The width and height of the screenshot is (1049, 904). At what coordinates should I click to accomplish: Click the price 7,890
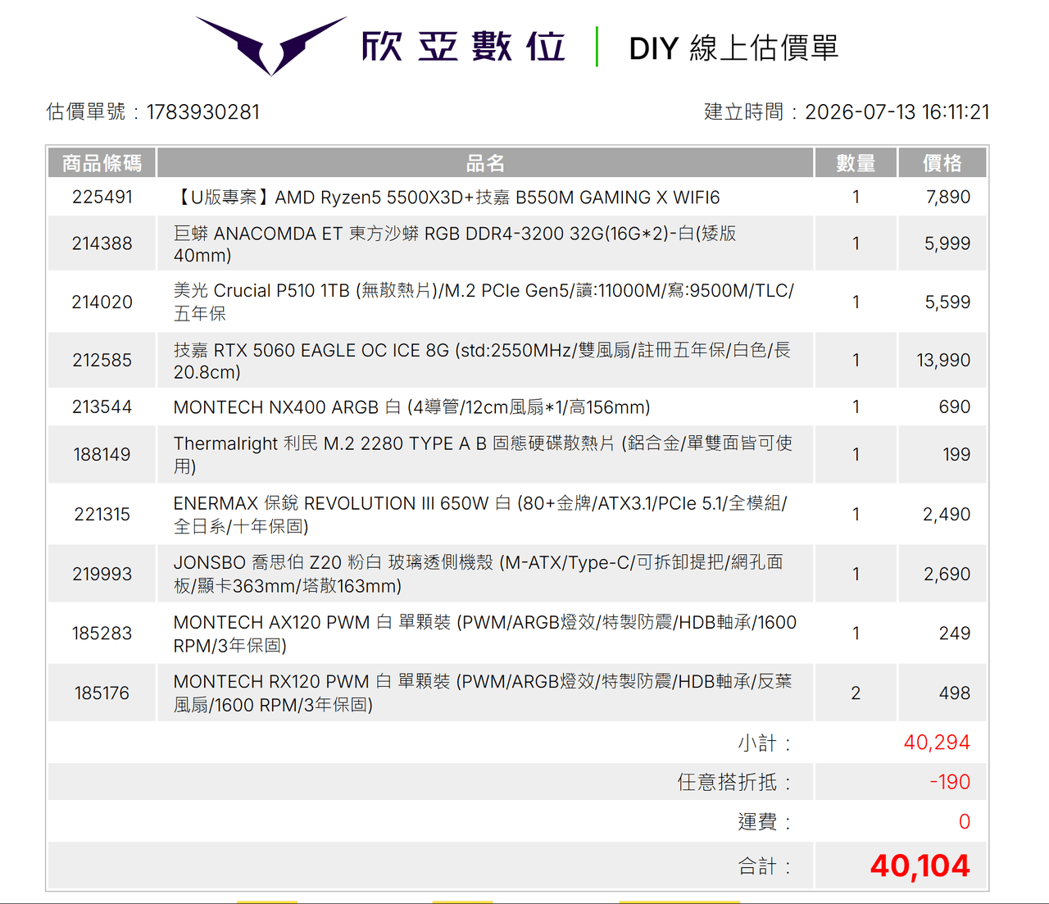click(948, 197)
